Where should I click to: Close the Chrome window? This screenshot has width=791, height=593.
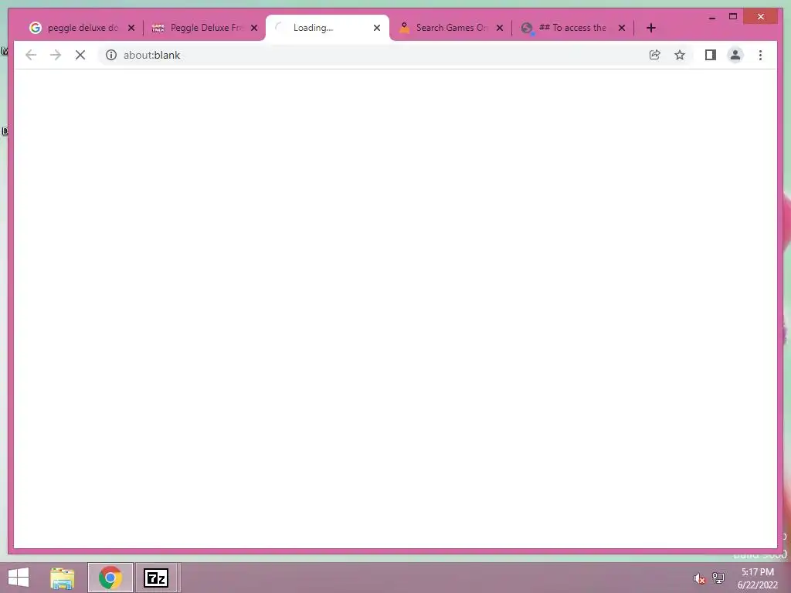(761, 17)
